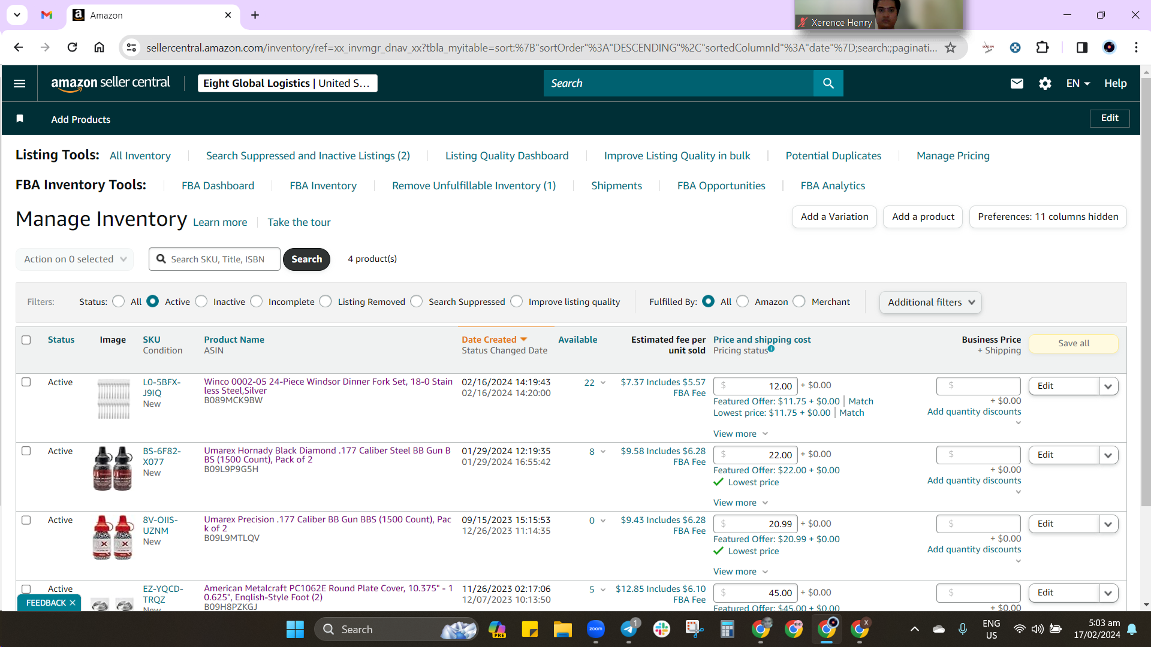Toggle the Chrome side panel icon
Viewport: 1151px width, 647px height.
(1082, 47)
